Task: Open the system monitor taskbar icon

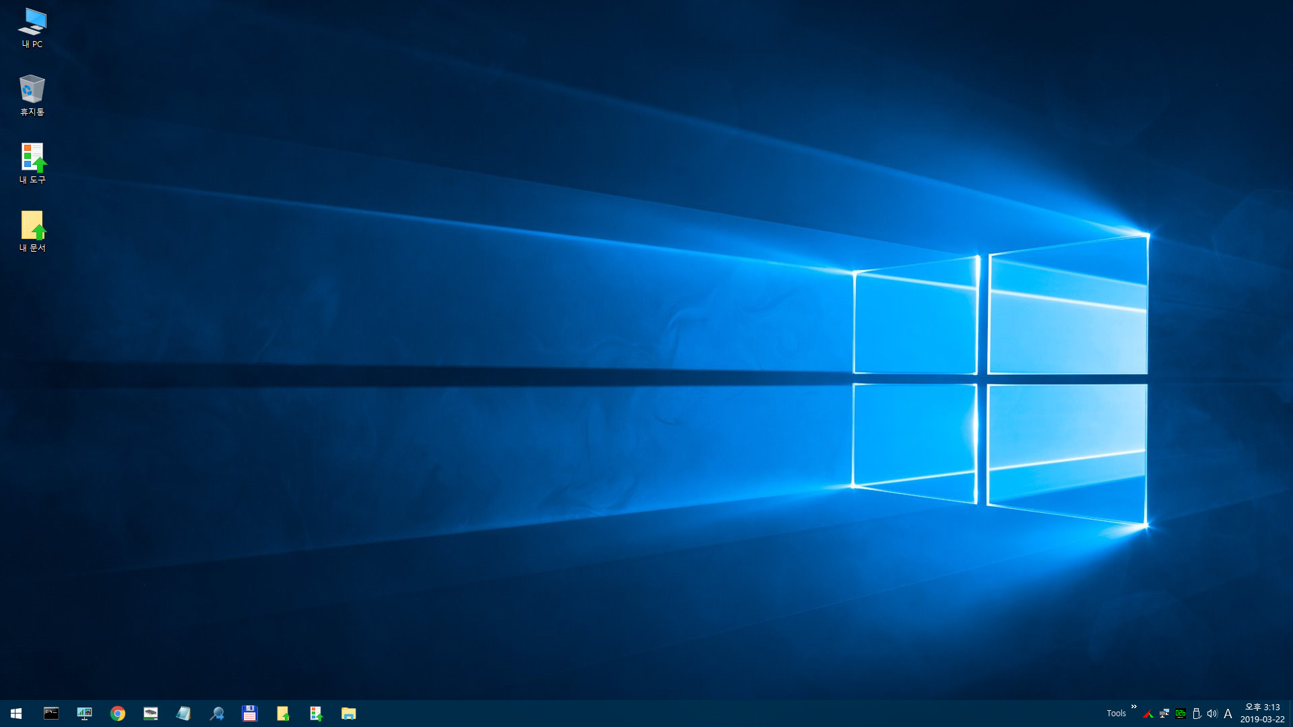Action: point(84,714)
